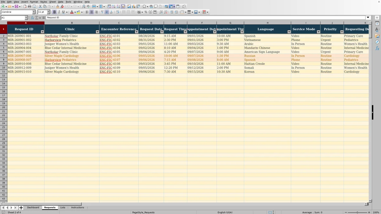
Task: Insert Pivot Table icon
Action: [138, 6]
